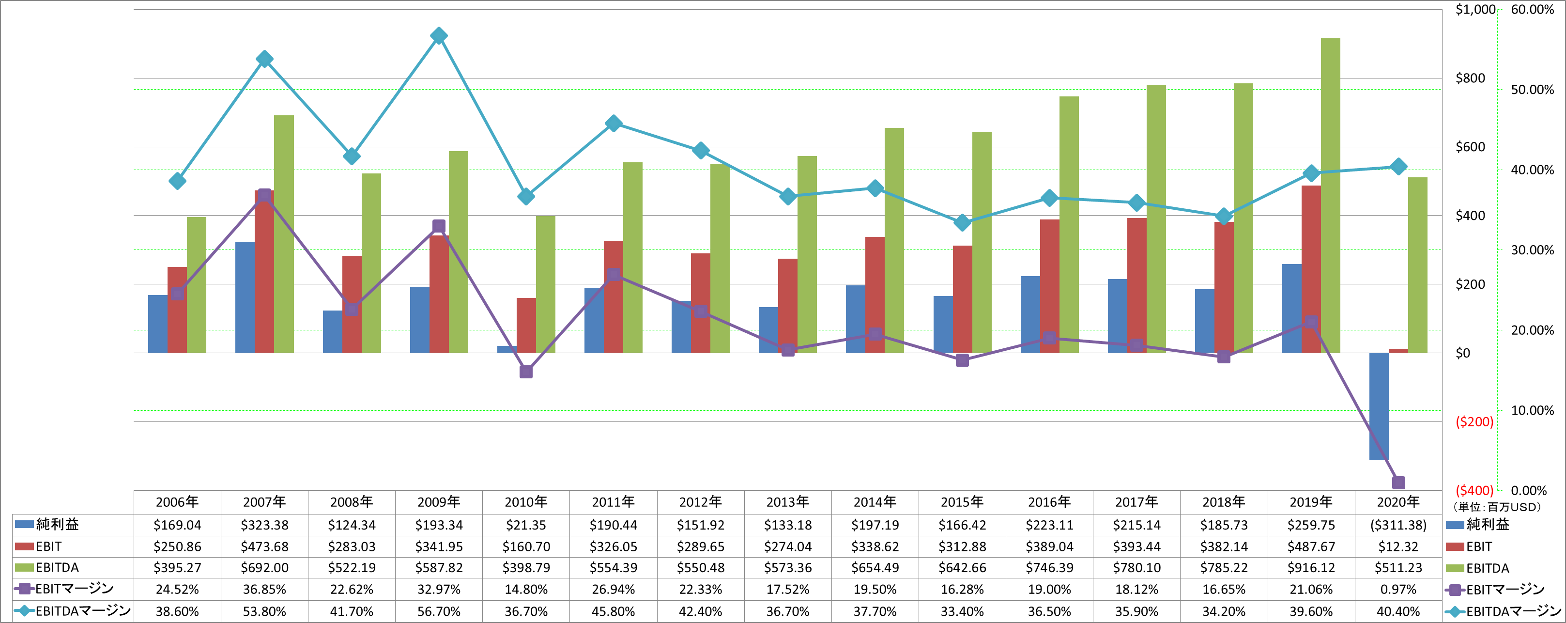This screenshot has width=1566, height=623.
Task: Select EBIT margin cell 36.85%
Action: point(264,590)
